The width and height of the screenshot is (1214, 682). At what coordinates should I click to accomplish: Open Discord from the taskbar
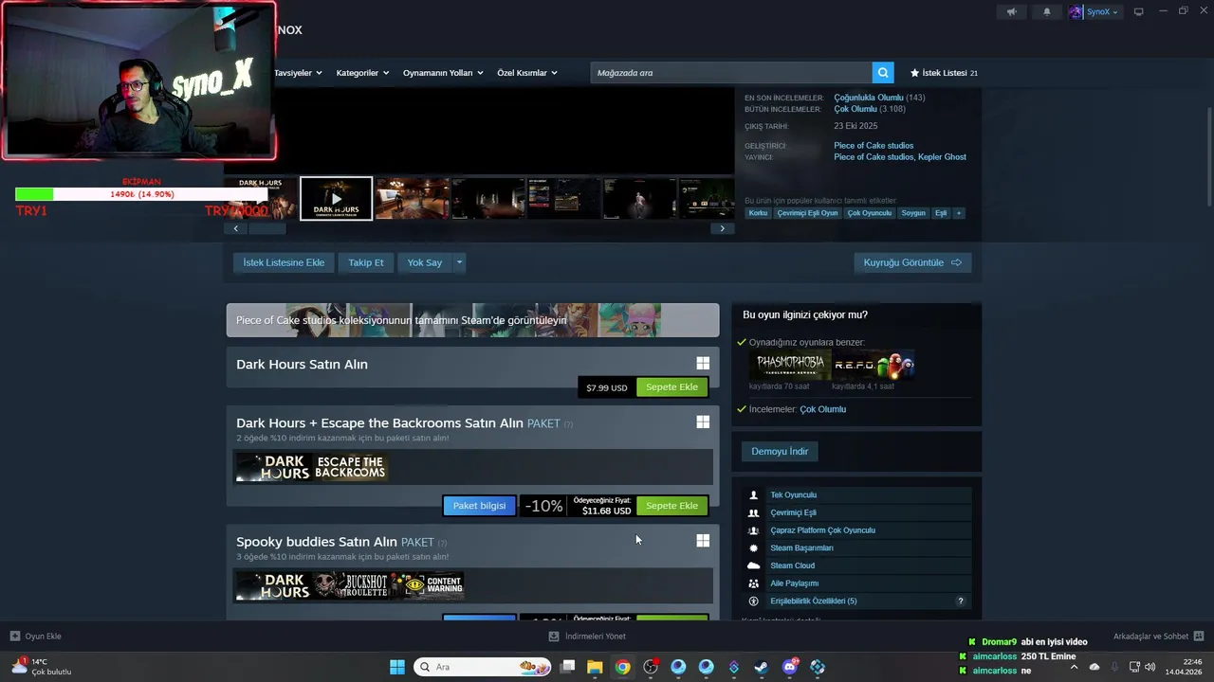(789, 667)
